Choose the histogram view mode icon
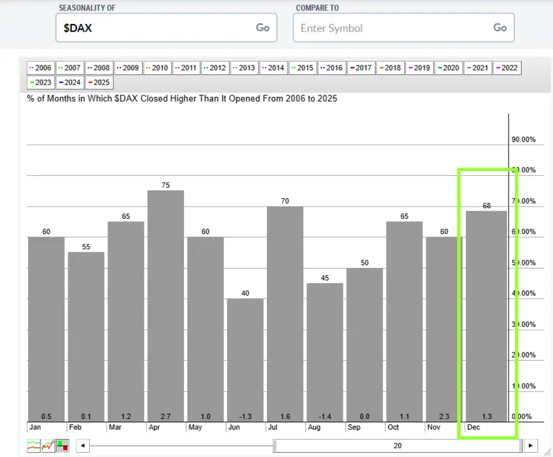Image resolution: width=553 pixels, height=457 pixels. point(62,445)
